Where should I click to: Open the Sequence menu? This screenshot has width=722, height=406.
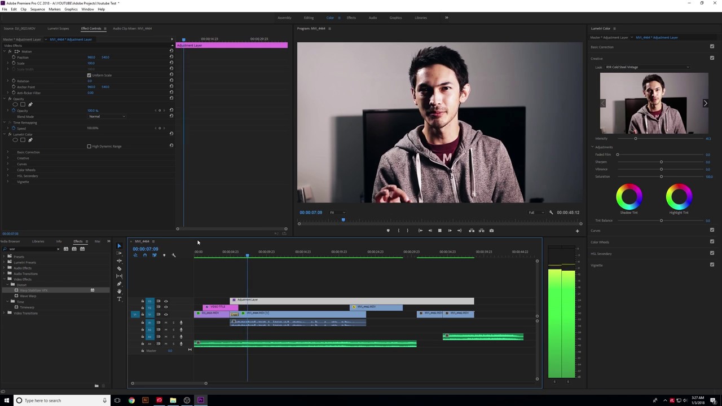coord(37,9)
